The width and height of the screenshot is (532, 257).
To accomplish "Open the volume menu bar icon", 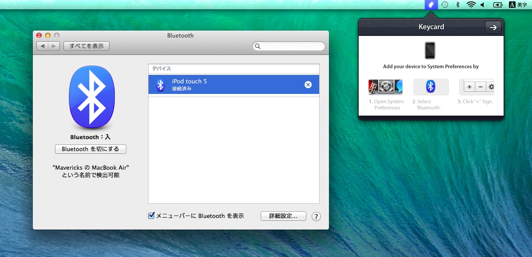I will [482, 5].
